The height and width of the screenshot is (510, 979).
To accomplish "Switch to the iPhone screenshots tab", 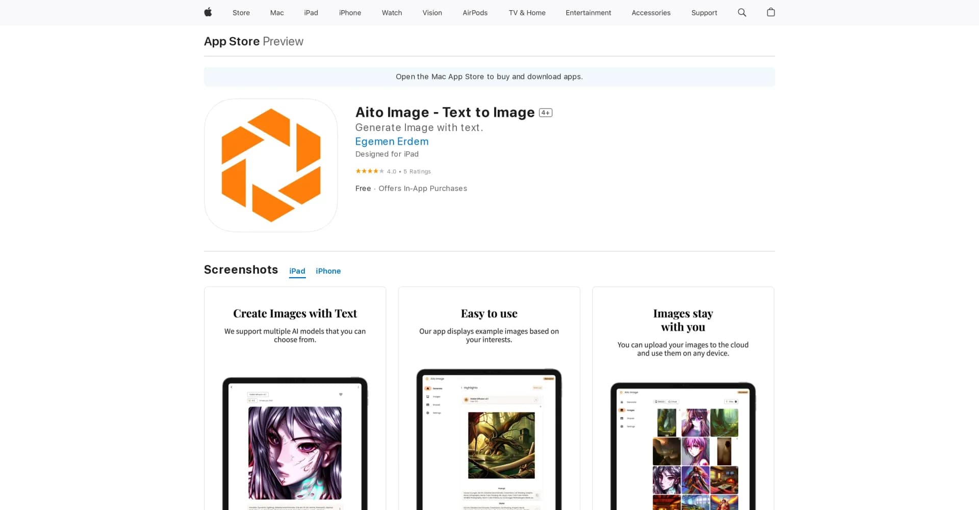I will point(328,271).
